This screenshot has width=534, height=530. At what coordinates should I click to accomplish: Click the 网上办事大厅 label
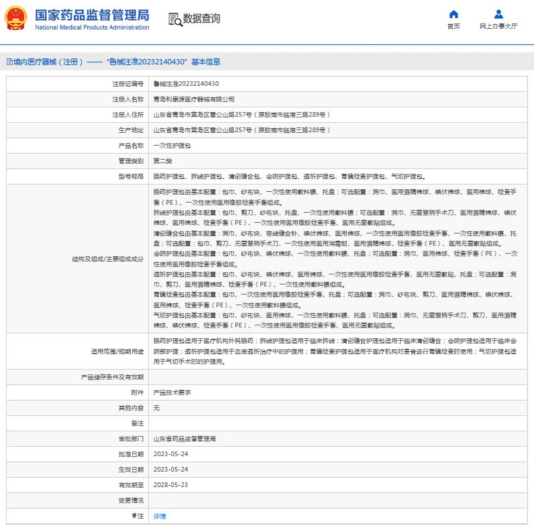pos(498,26)
